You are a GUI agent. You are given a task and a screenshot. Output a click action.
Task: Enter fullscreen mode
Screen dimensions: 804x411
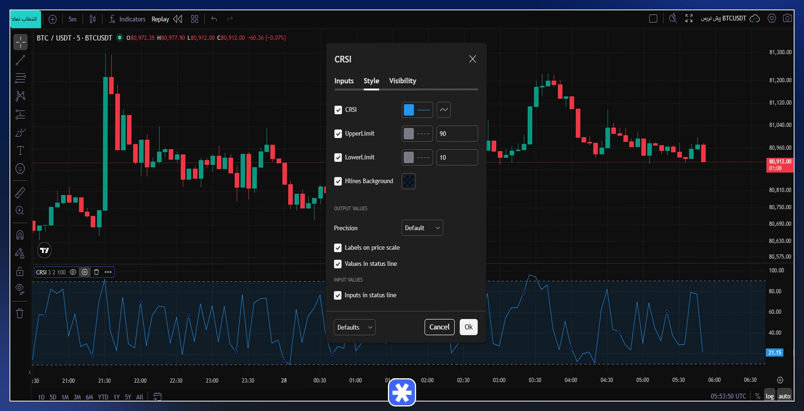point(689,18)
